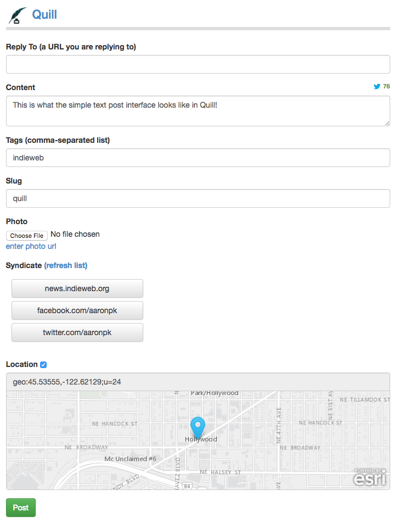The height and width of the screenshot is (523, 399).
Task: Click the Choose File button
Action: (27, 236)
